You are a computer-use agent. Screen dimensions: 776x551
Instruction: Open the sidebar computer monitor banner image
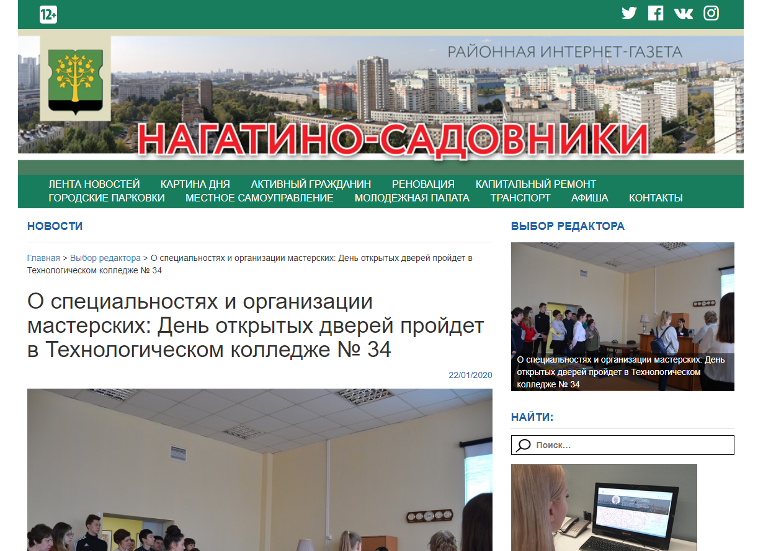coord(604,508)
